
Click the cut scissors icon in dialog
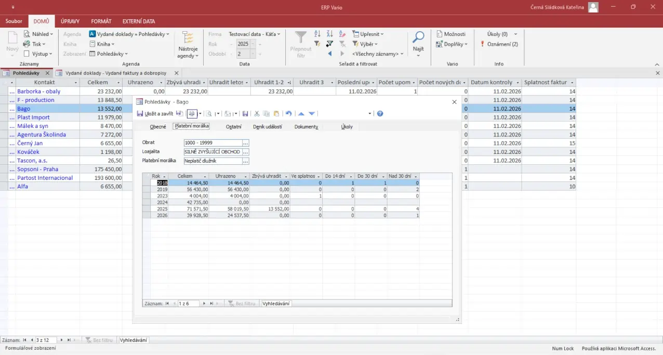pos(257,113)
